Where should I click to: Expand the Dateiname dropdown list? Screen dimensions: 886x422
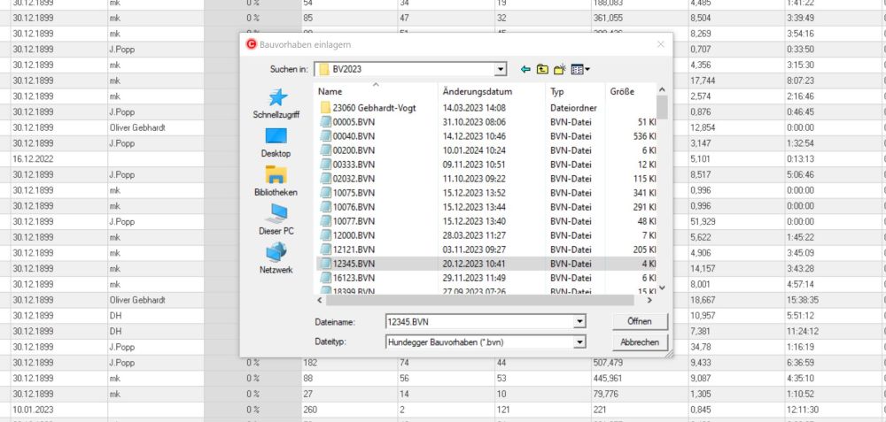click(580, 321)
